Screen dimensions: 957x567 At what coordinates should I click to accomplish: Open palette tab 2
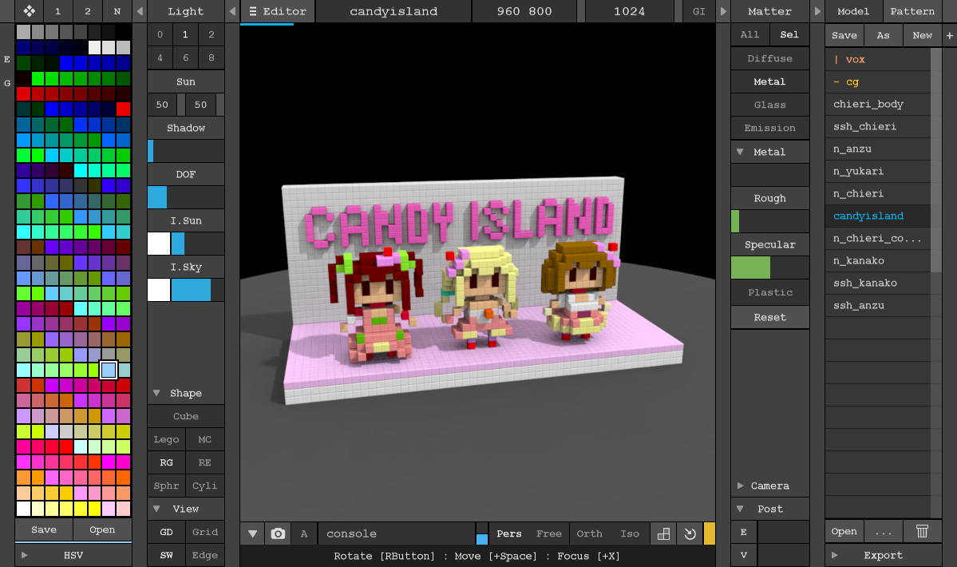click(88, 11)
